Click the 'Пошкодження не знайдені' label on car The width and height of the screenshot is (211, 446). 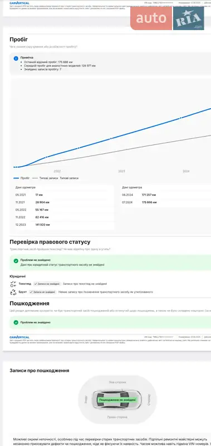[x=117, y=400]
